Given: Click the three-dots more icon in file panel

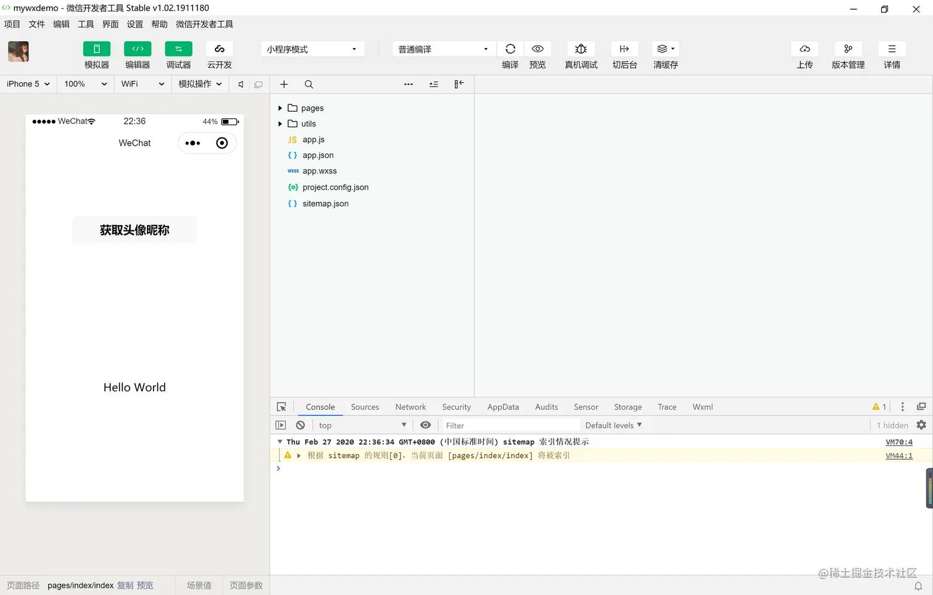Looking at the screenshot, I should (408, 85).
